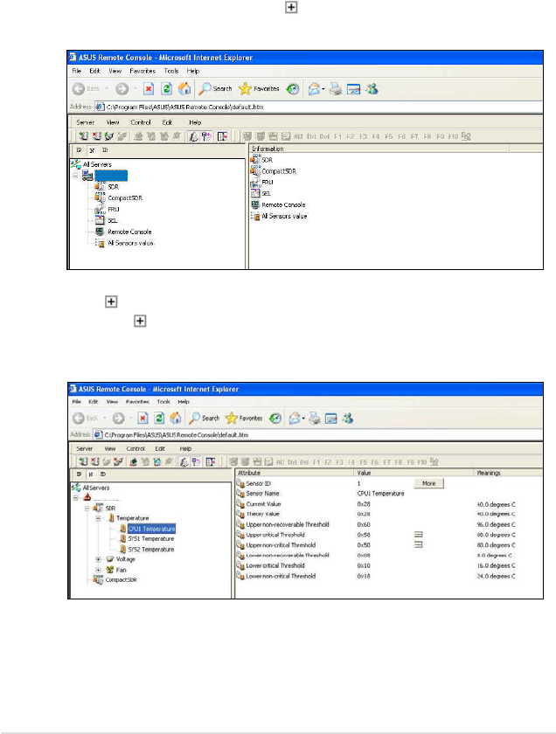The image size is (556, 734).
Task: Click Back button in upper browser window
Action: click(87, 88)
